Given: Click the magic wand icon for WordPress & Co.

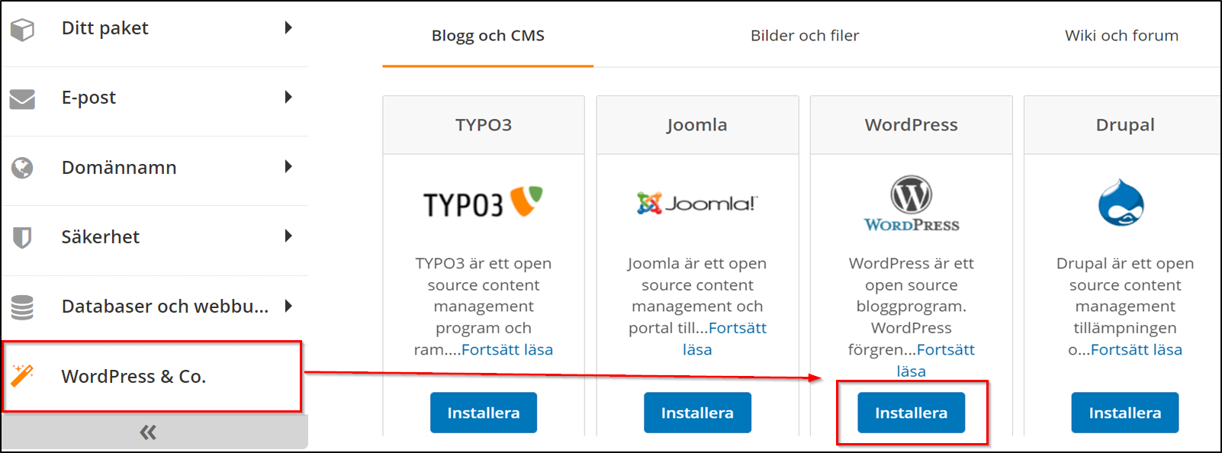Looking at the screenshot, I should (x=21, y=376).
